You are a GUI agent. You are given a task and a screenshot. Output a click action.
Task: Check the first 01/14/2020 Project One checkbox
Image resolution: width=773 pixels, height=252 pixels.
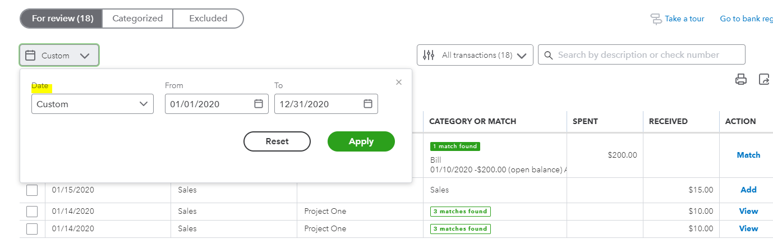(32, 212)
